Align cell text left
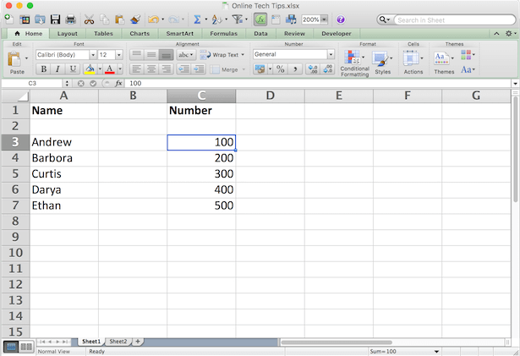Viewport: 520px width, 356px height. pos(137,69)
